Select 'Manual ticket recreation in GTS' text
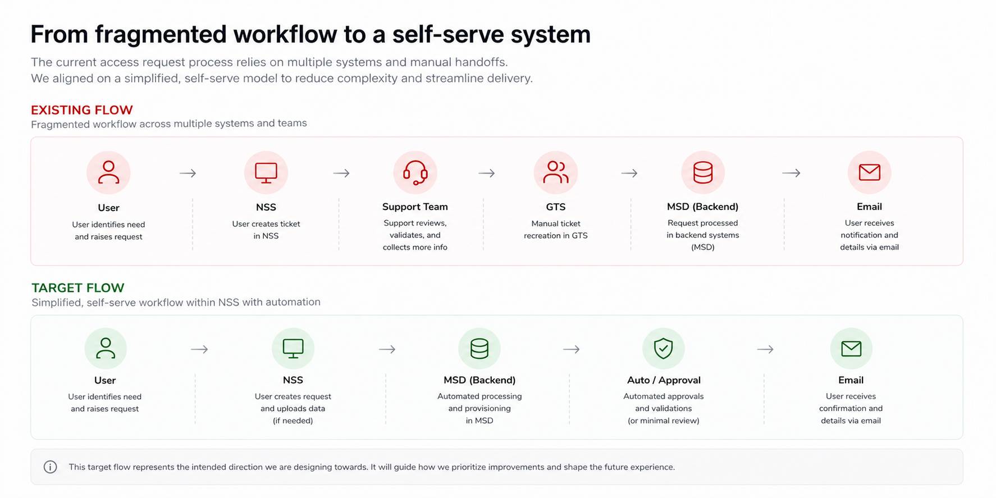Screen dimensions: 996x498 coord(556,230)
